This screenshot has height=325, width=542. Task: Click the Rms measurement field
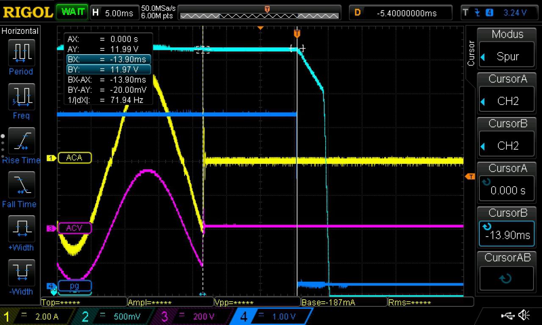tap(430, 302)
